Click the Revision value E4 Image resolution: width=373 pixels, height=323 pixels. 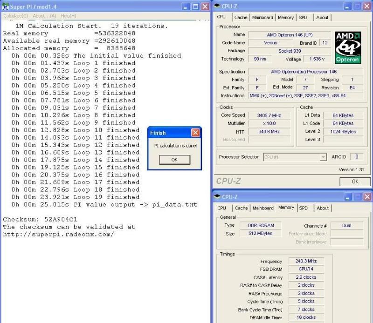pos(352,87)
